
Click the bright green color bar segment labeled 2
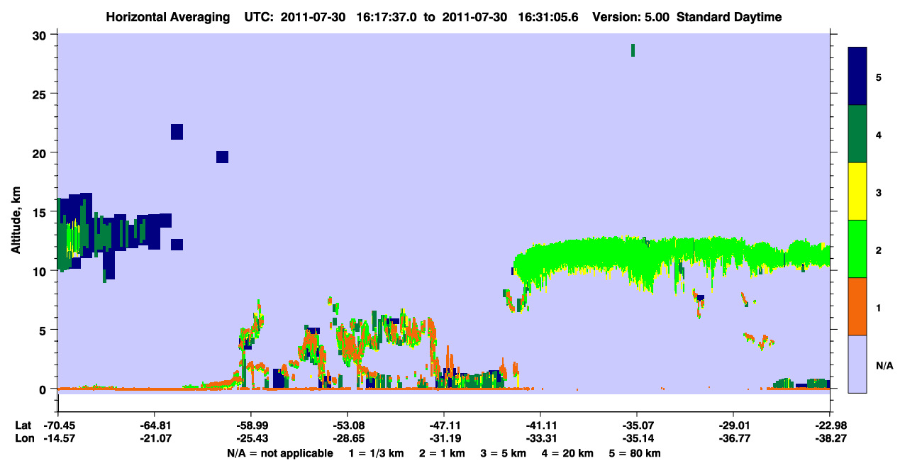point(857,249)
